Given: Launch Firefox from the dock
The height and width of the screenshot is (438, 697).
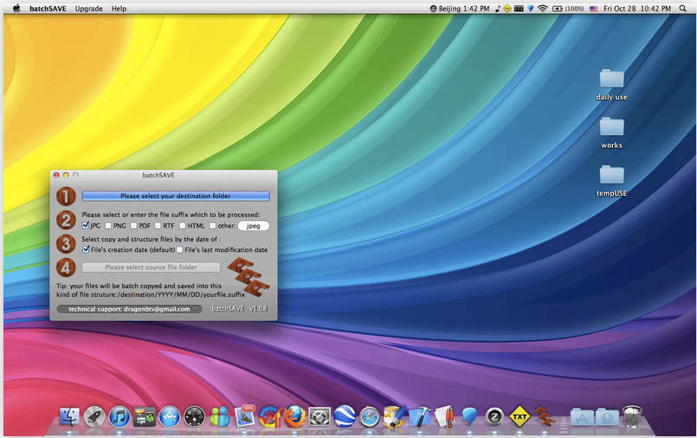Looking at the screenshot, I should click(x=294, y=417).
